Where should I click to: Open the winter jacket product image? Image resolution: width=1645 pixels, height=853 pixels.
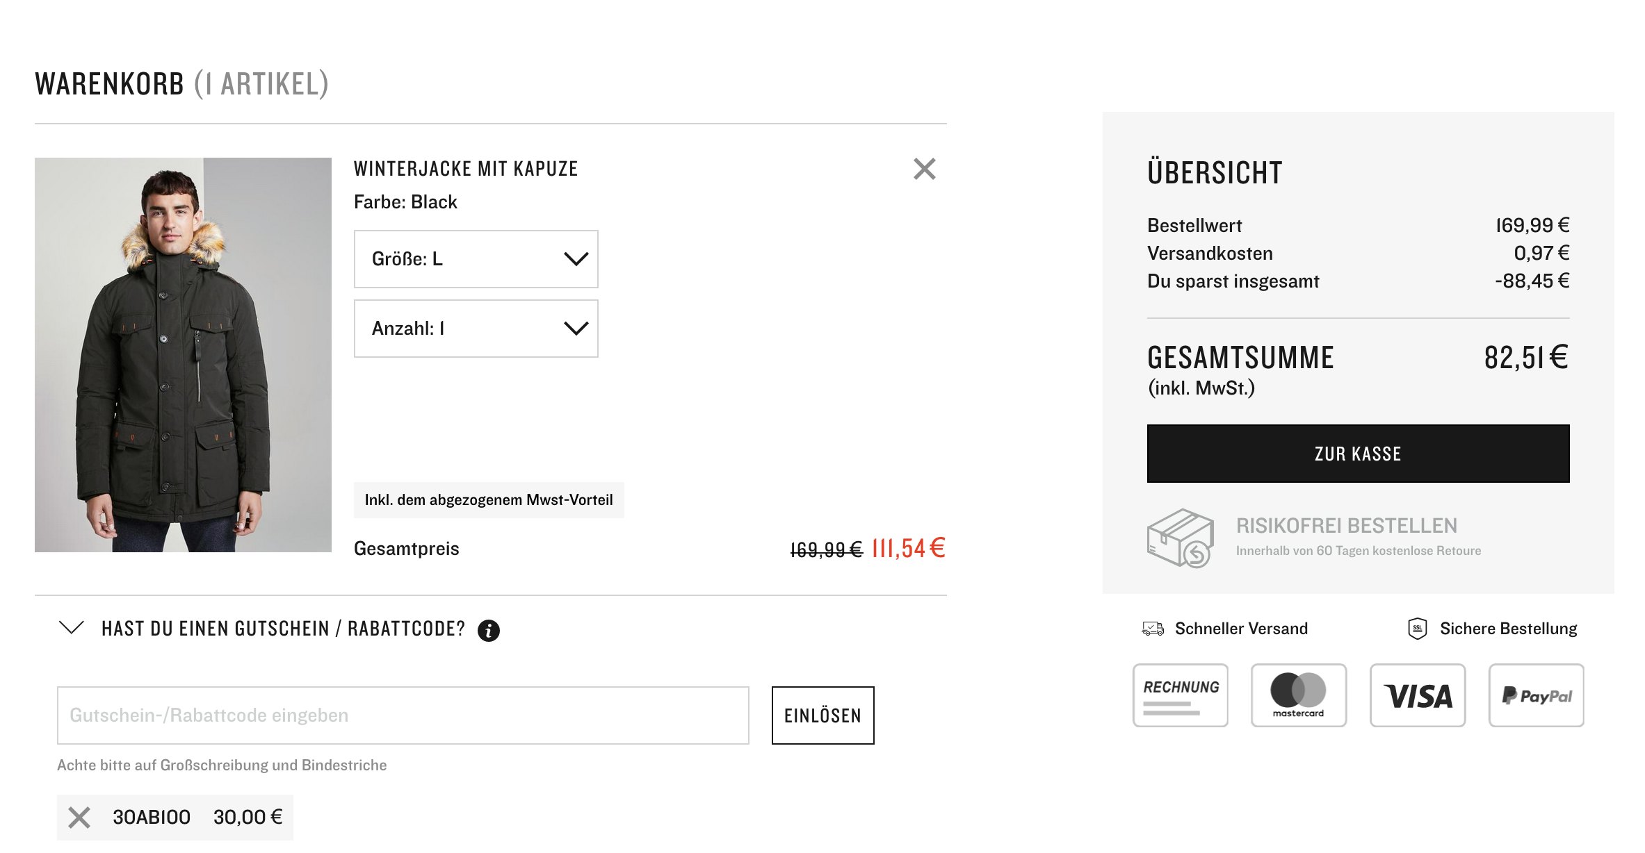point(183,355)
